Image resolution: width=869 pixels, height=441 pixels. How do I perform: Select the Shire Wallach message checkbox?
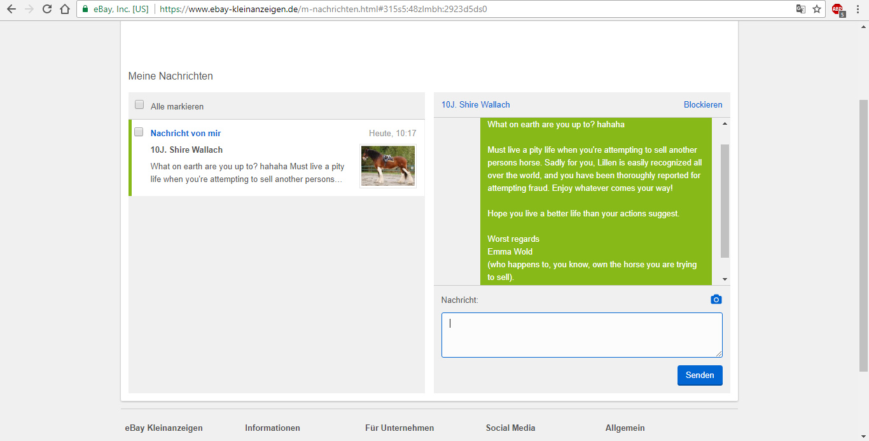pos(139,132)
